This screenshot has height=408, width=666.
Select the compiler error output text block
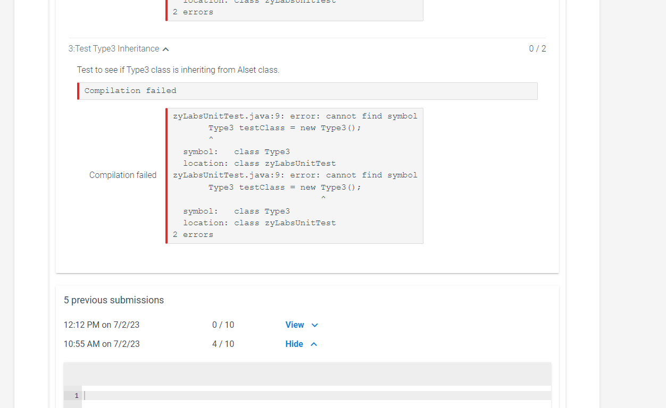click(x=294, y=175)
